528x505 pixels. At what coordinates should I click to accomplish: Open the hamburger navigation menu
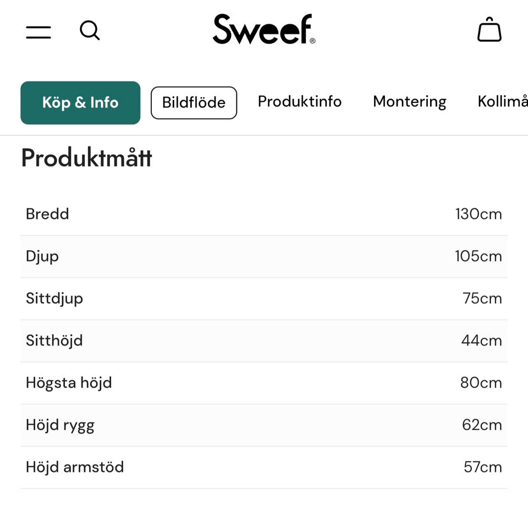(x=38, y=32)
